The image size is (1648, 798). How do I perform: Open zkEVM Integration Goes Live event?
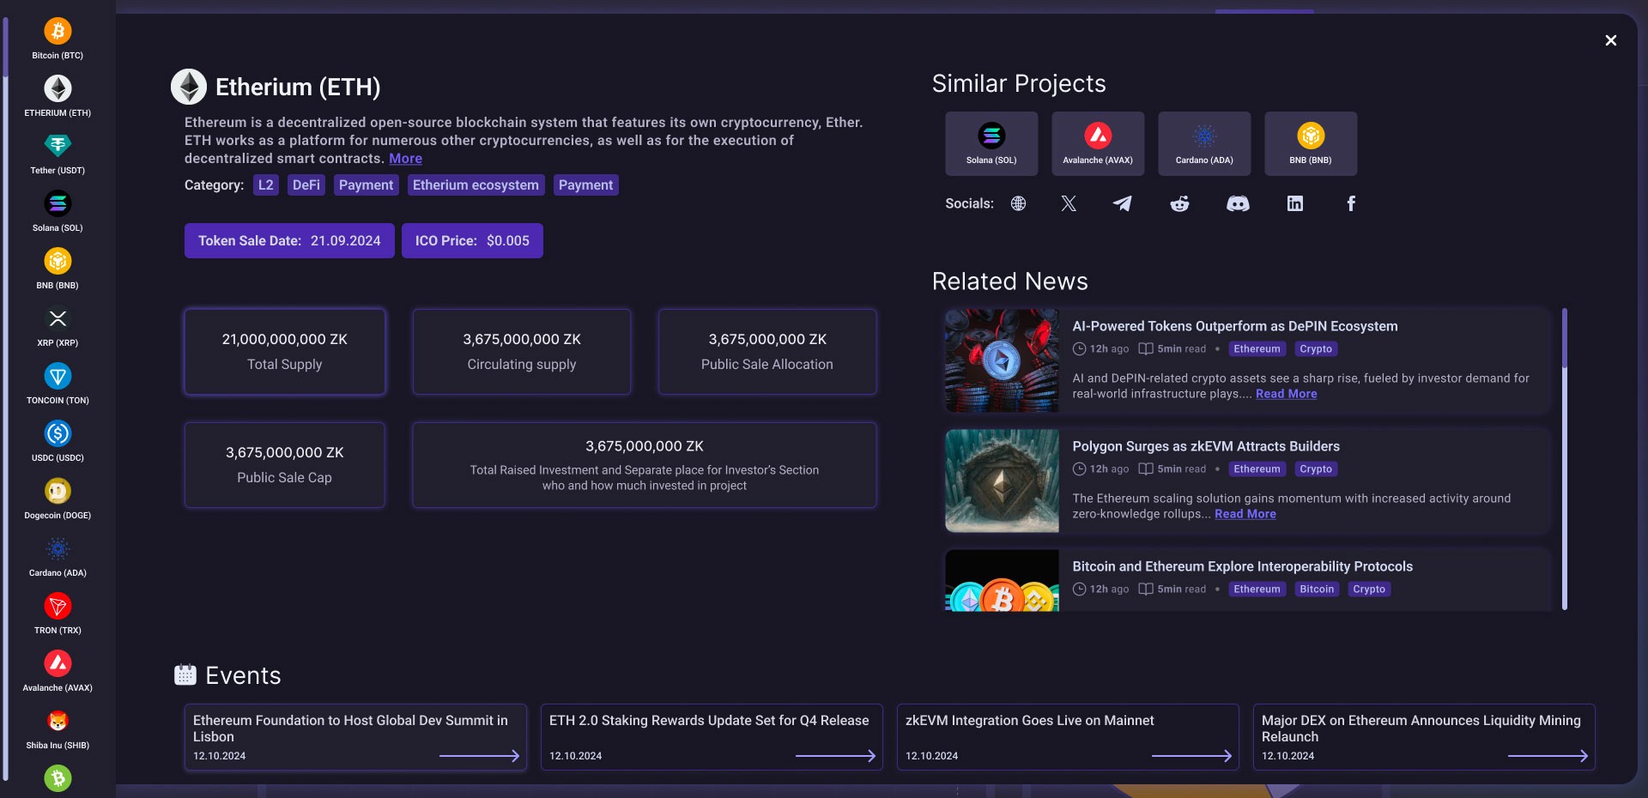coord(1068,737)
